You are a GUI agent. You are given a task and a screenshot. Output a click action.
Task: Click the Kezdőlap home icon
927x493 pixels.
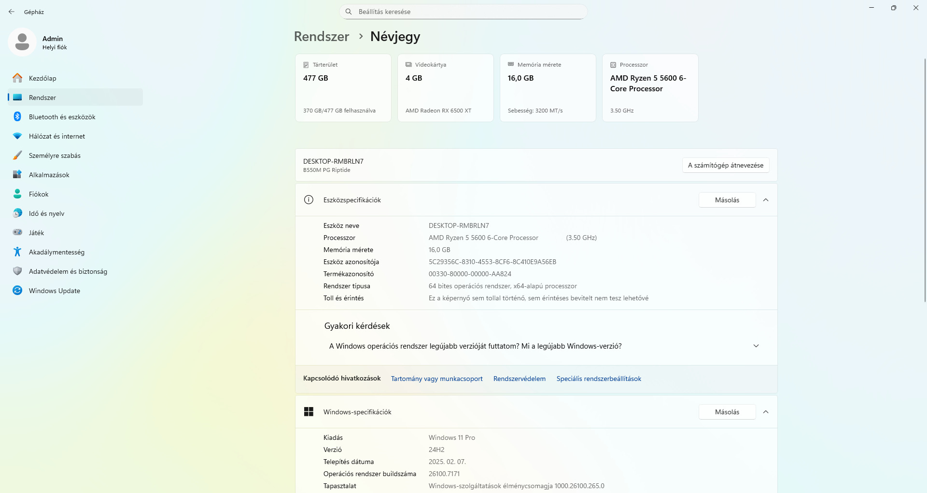(x=17, y=78)
